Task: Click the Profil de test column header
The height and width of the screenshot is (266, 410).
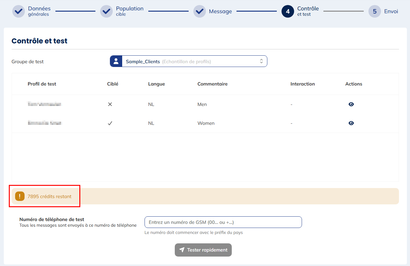Action: click(42, 84)
